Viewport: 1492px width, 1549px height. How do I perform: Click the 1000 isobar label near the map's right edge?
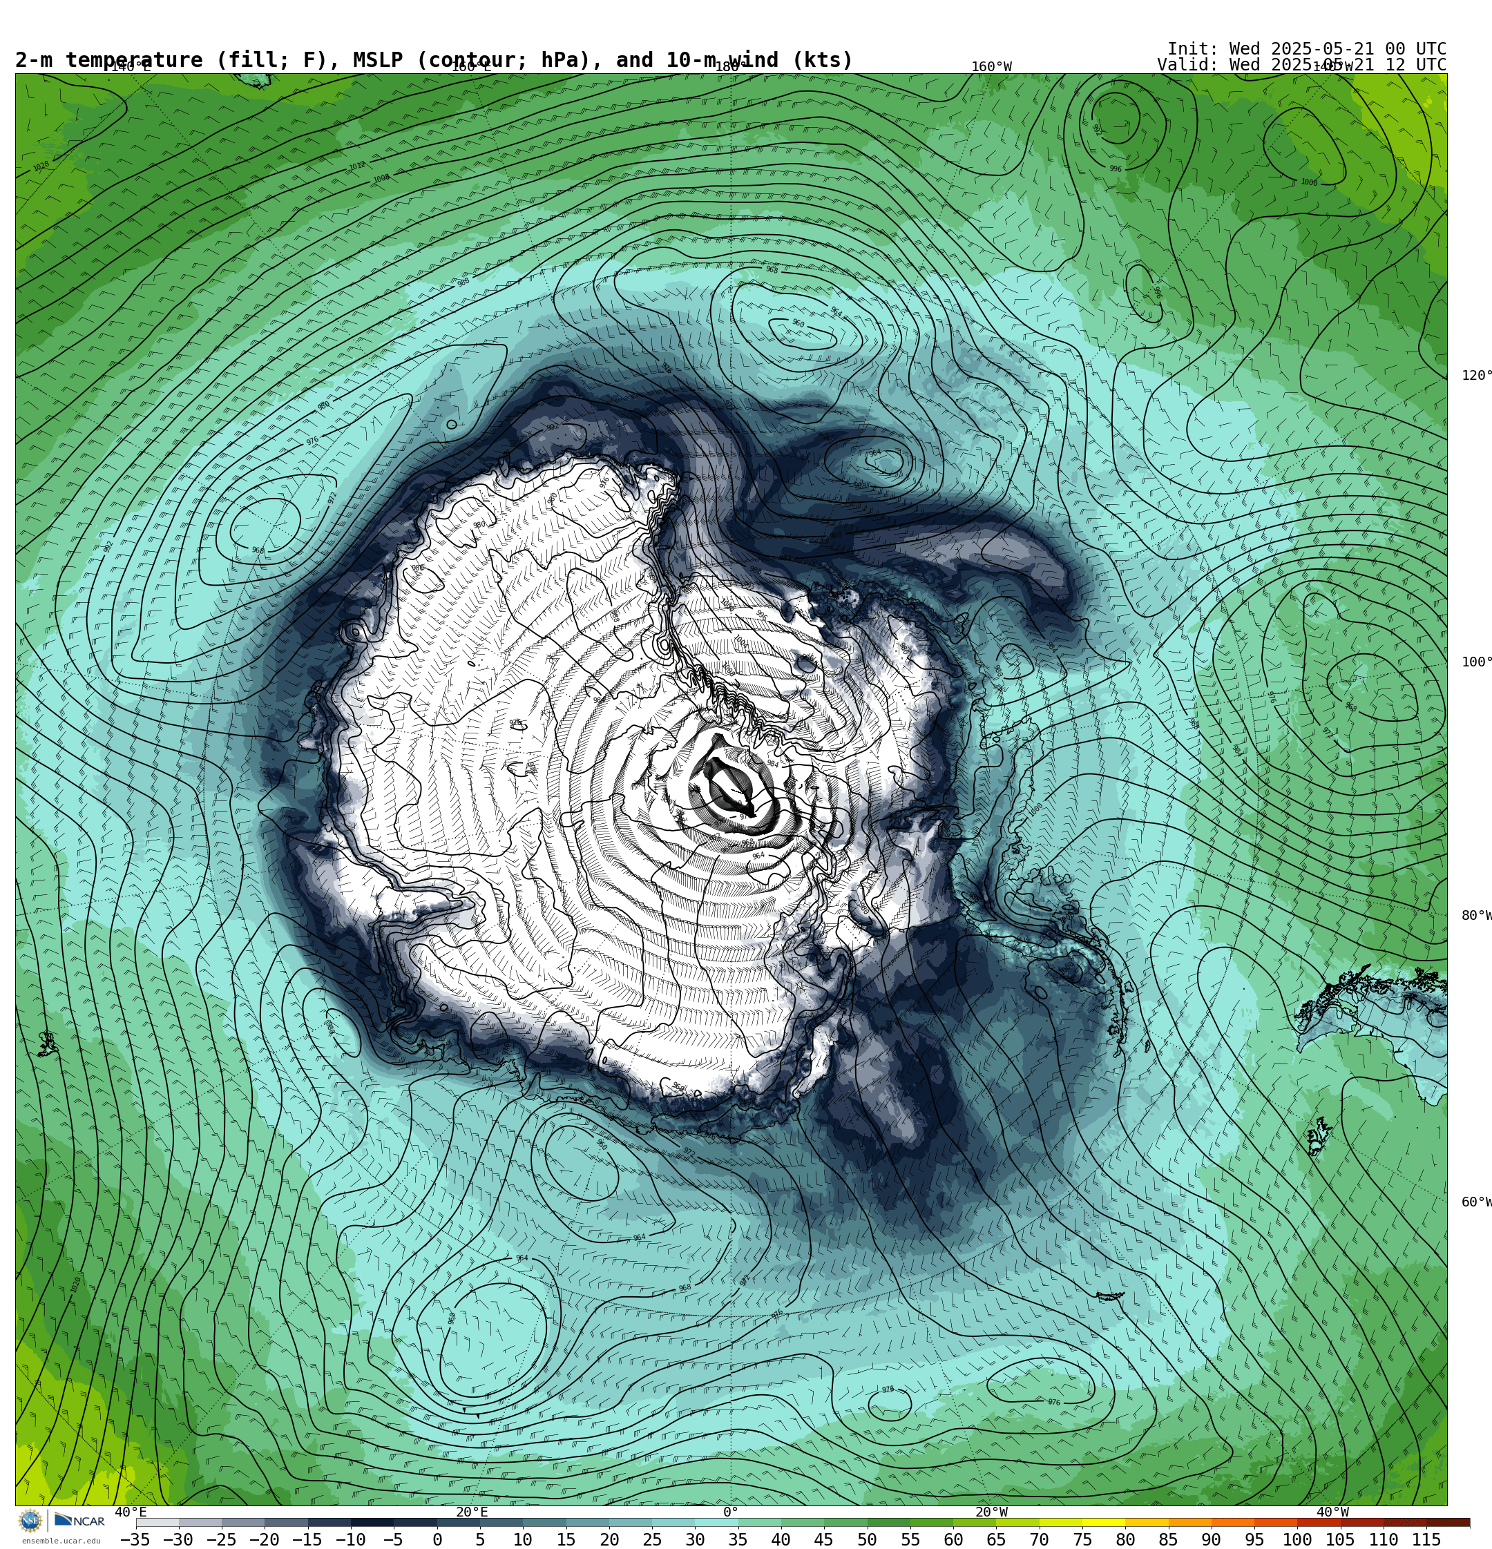click(1310, 182)
